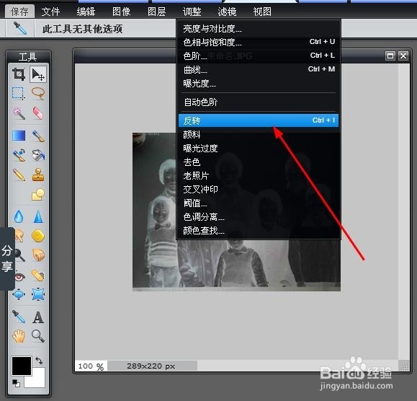The image size is (417, 401).
Task: Select the Lasso tool
Action: coord(38,93)
